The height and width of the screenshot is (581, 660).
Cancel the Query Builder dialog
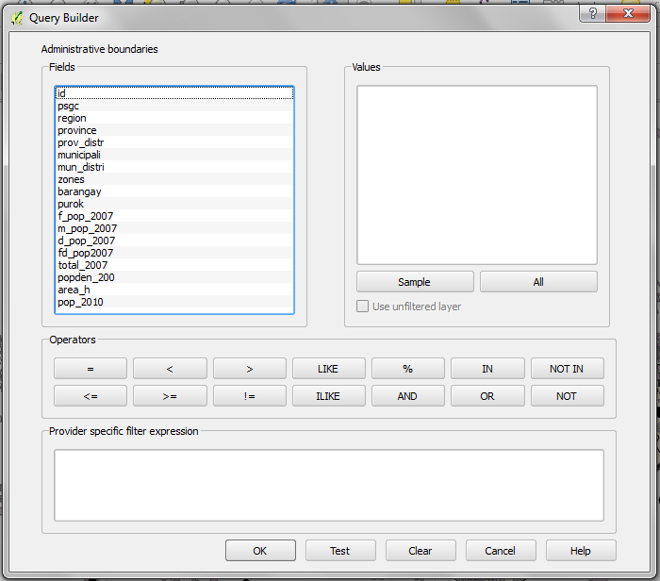(x=501, y=551)
